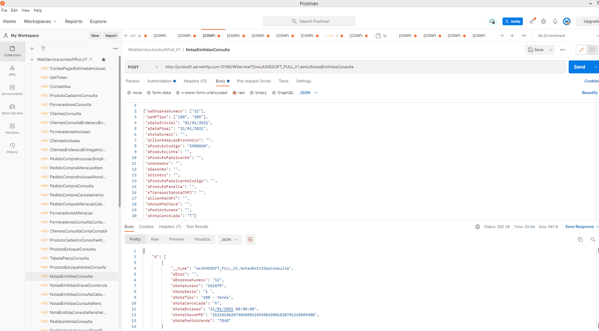
Task: Expand the No Environment selector
Action: 567,36
